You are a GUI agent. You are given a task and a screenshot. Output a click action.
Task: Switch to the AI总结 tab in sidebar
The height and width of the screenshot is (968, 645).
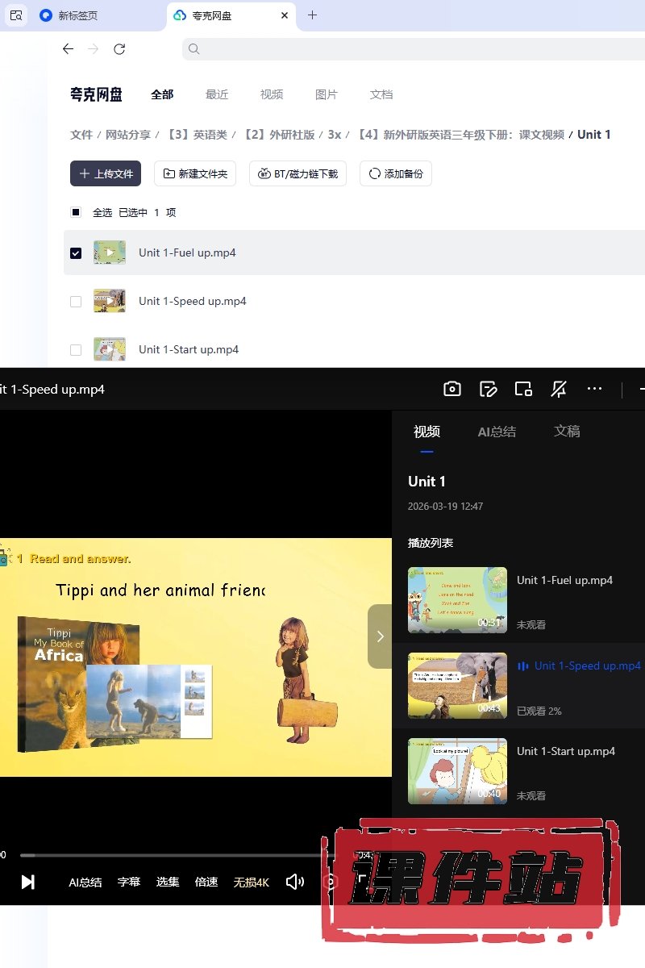coord(497,432)
